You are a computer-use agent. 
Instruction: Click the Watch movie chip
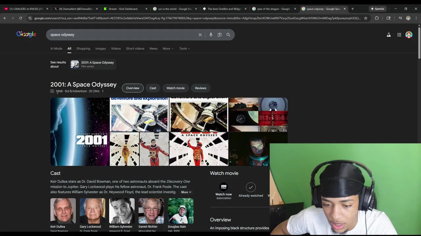pos(176,88)
